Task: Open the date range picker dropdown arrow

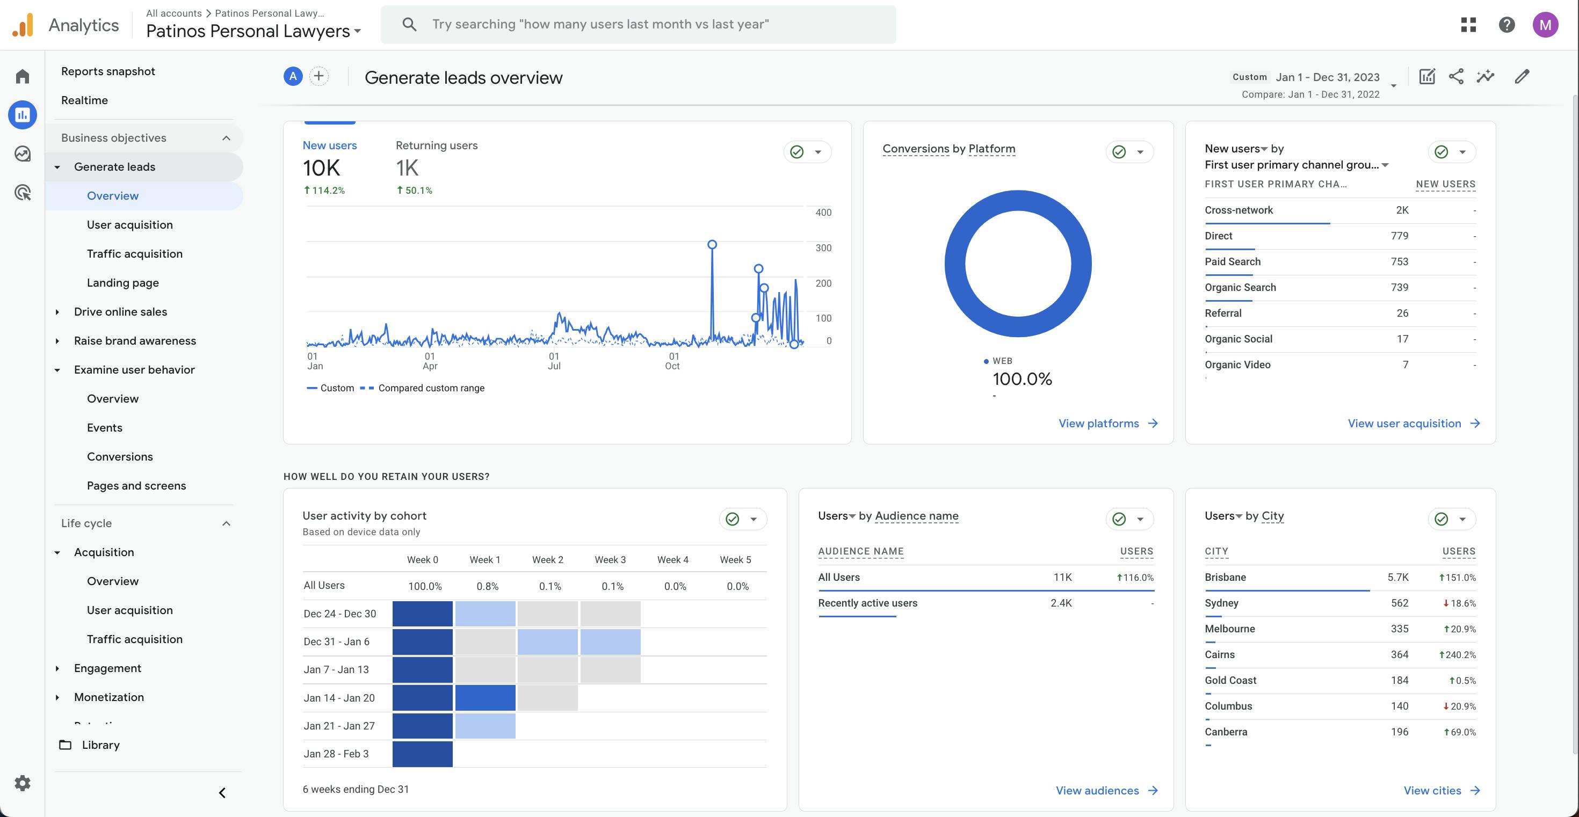Action: 1393,86
